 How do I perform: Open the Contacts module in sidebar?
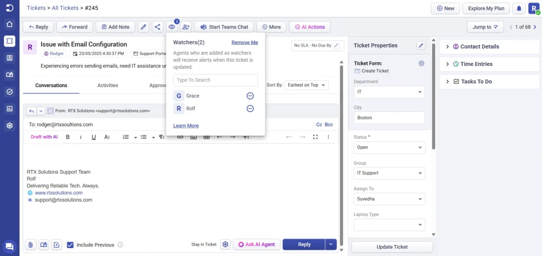point(10,58)
